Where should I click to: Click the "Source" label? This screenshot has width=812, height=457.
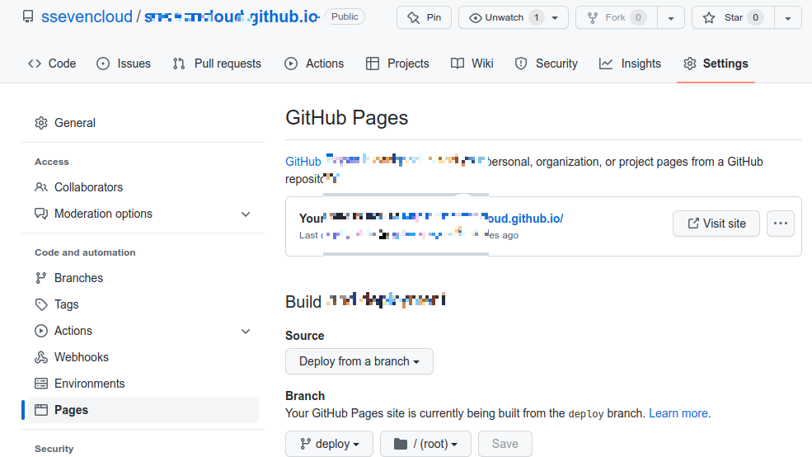(304, 335)
